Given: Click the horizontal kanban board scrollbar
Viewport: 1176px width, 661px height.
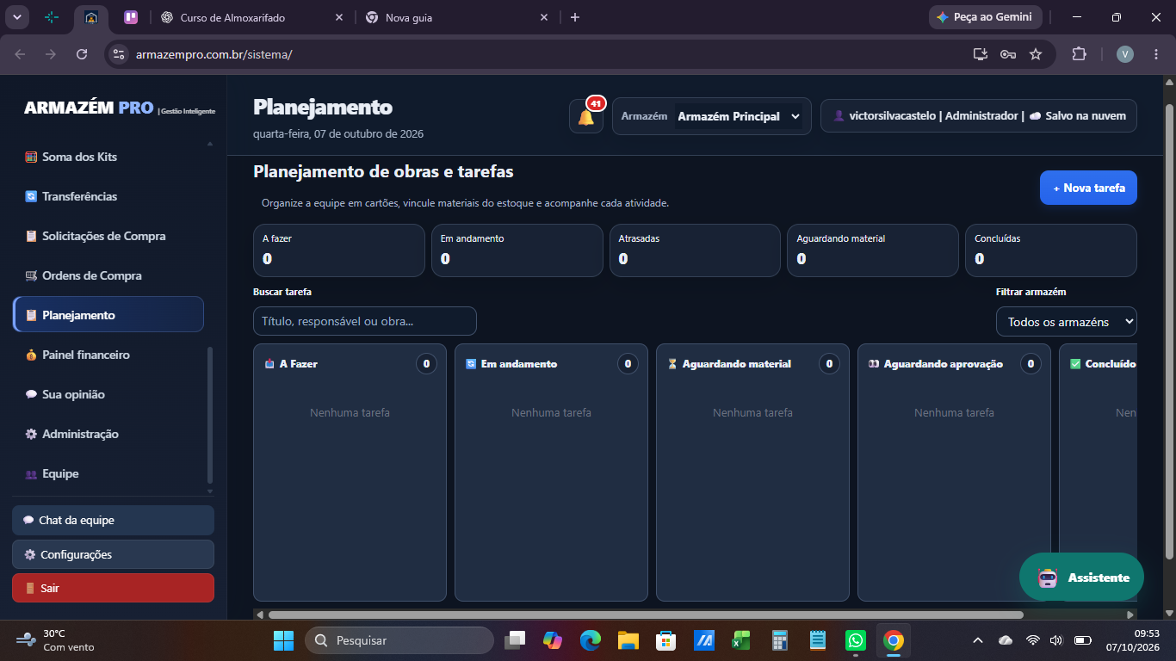Looking at the screenshot, I should (646, 615).
